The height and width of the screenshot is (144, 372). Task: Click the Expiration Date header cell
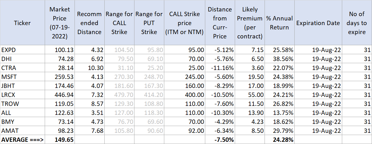(315, 23)
